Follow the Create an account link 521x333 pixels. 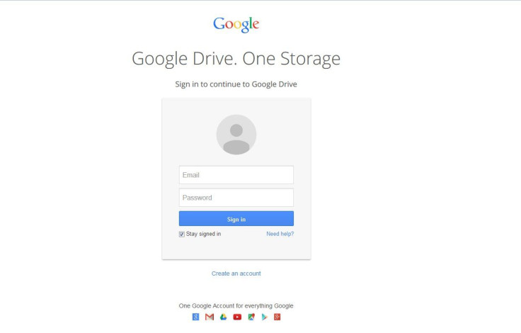236,273
